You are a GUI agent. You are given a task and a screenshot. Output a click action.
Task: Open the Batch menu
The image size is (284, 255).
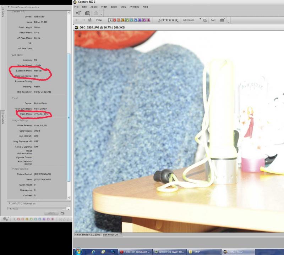[x=114, y=7]
